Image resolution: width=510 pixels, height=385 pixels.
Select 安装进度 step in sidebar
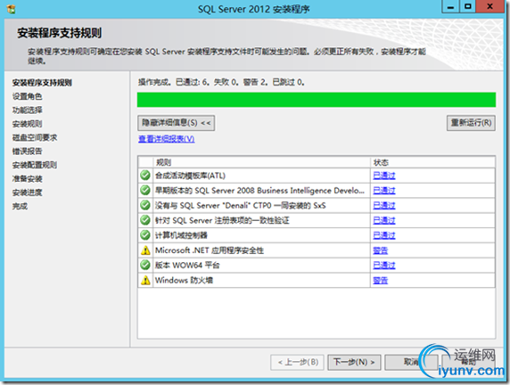click(27, 192)
